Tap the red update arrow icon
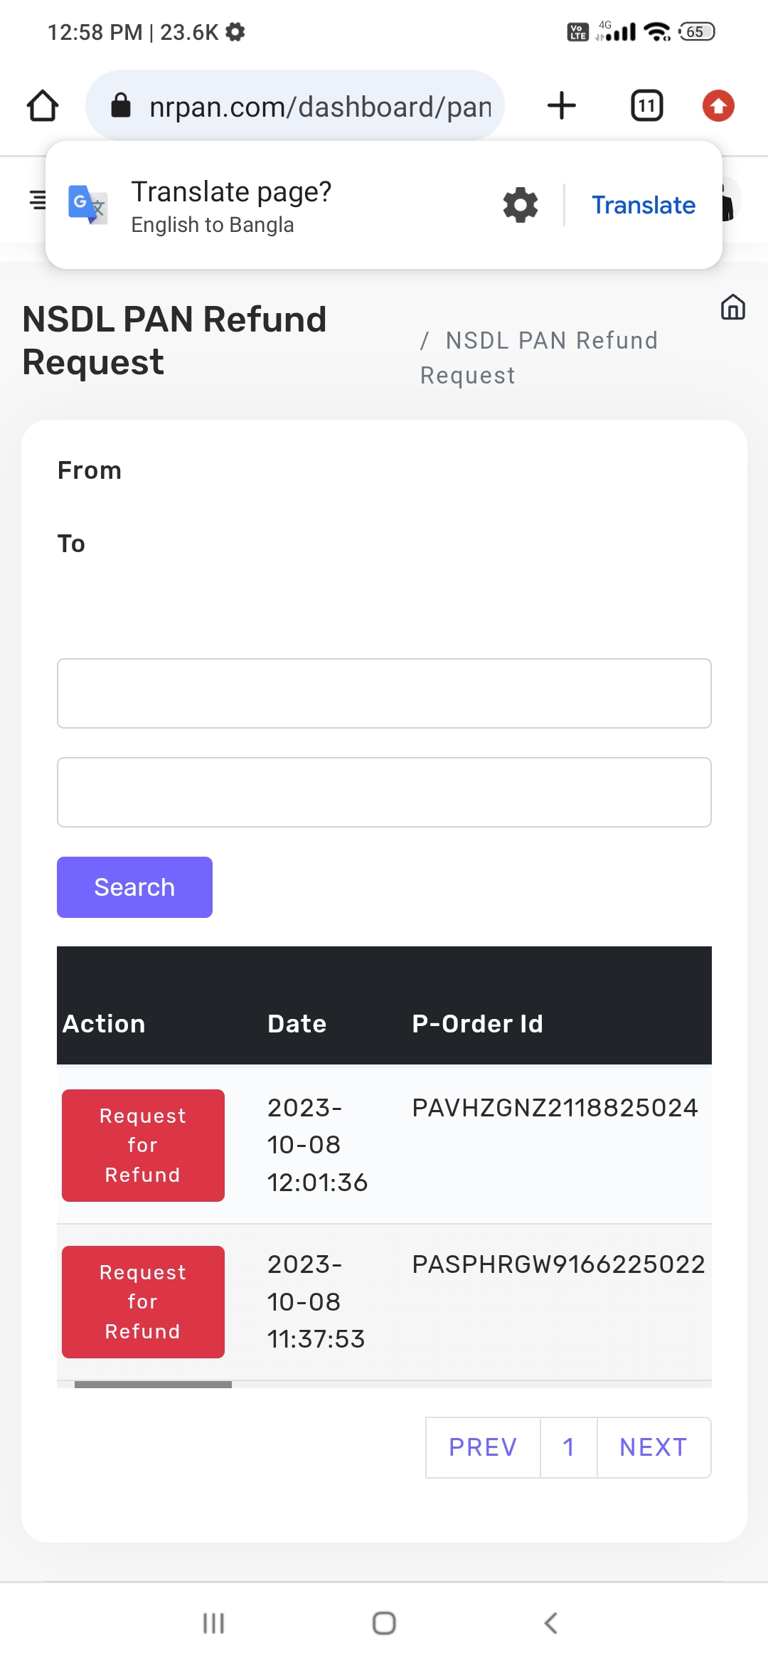The height and width of the screenshot is (1665, 768). (718, 106)
